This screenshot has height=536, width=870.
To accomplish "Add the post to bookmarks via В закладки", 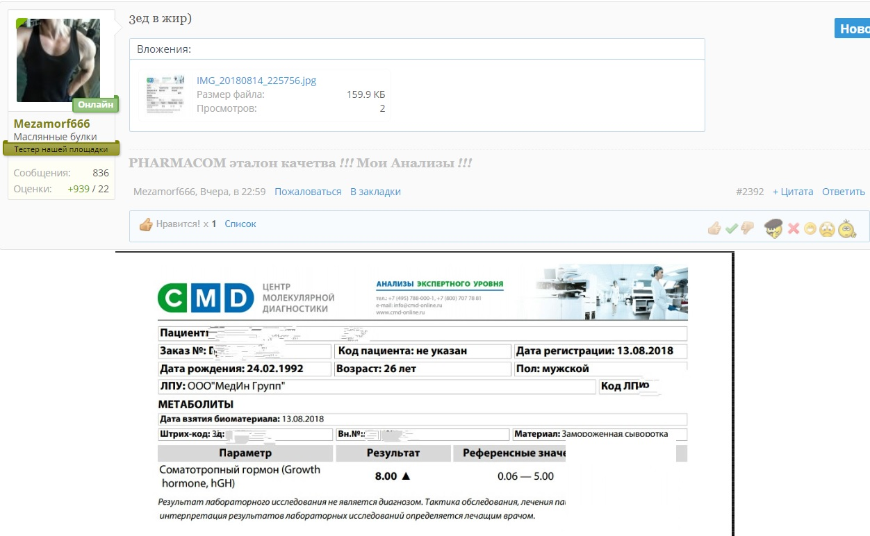I will coord(375,191).
